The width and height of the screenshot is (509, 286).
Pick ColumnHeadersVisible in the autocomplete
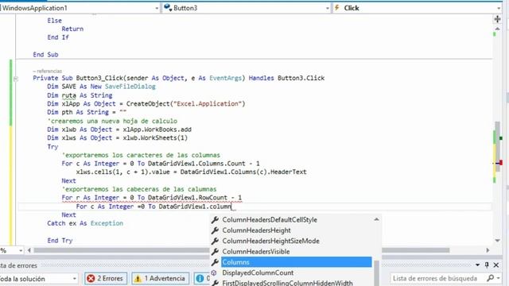pos(256,251)
